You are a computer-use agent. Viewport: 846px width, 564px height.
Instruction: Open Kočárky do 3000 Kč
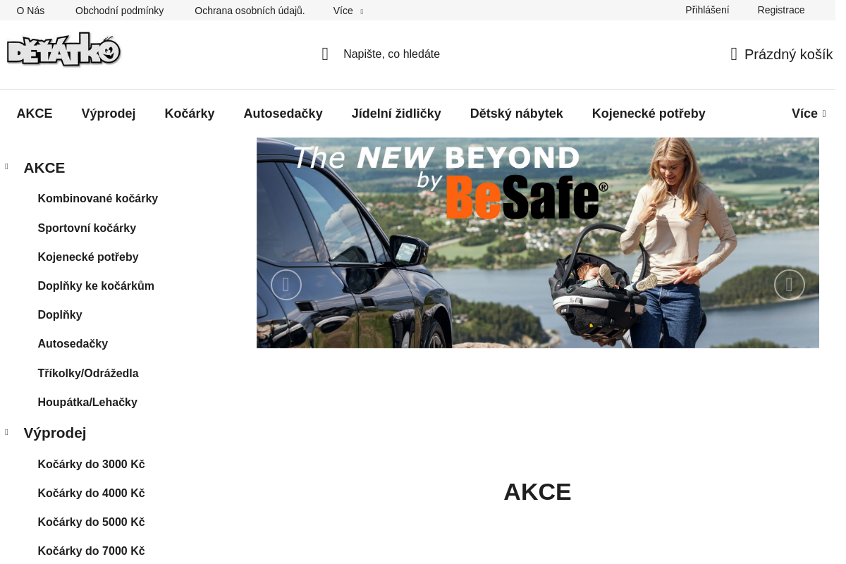[91, 465]
